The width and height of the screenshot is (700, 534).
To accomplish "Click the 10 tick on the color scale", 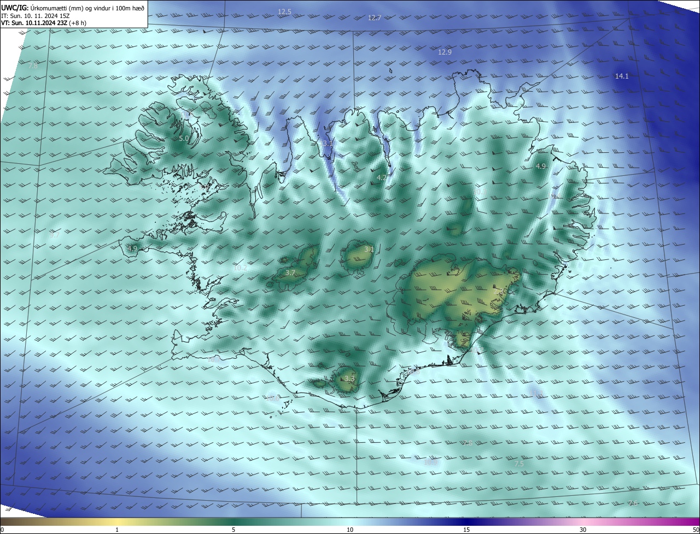I will click(350, 530).
